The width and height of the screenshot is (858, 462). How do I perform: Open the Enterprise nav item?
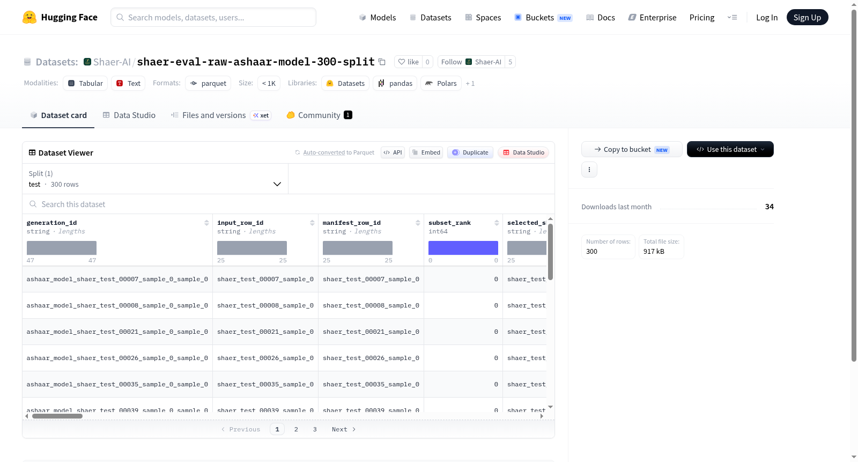pyautogui.click(x=653, y=17)
